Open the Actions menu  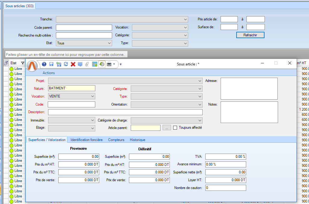(49, 73)
